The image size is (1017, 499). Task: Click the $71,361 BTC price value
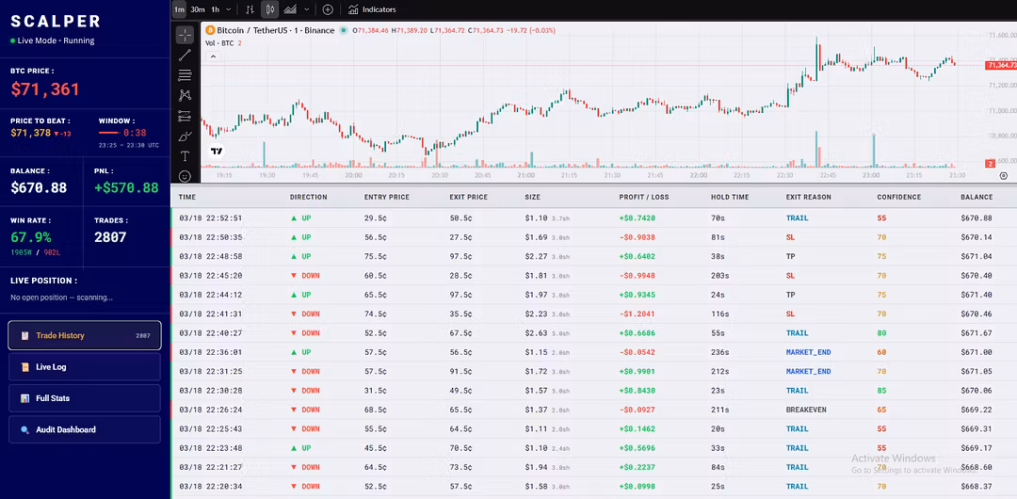[x=45, y=89]
